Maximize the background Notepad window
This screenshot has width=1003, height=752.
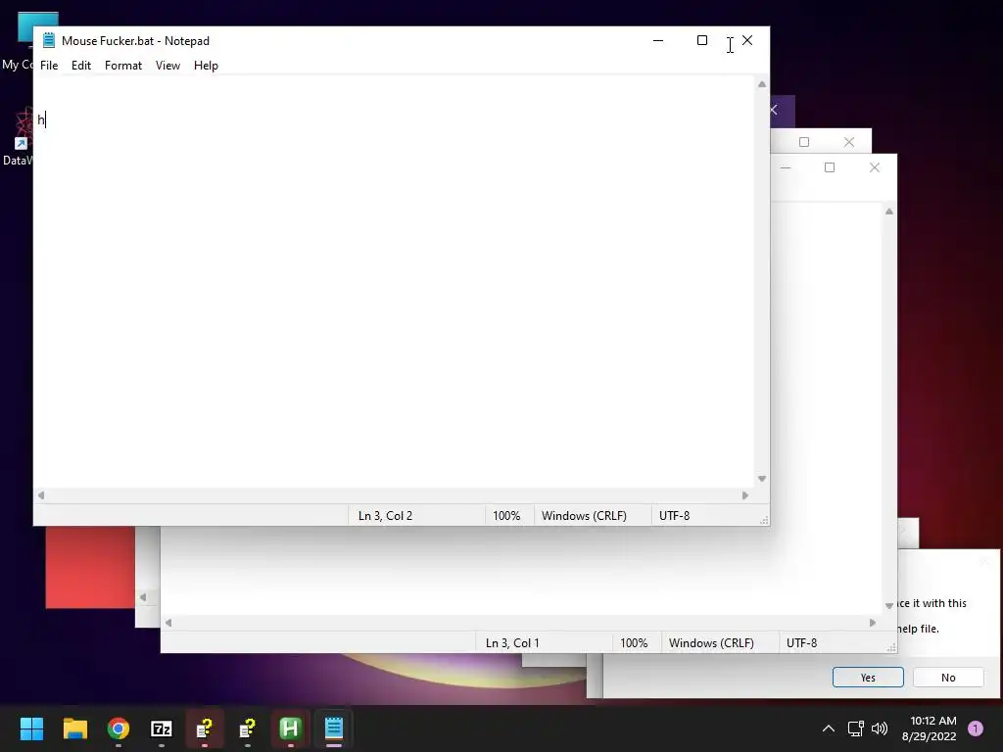tap(830, 167)
